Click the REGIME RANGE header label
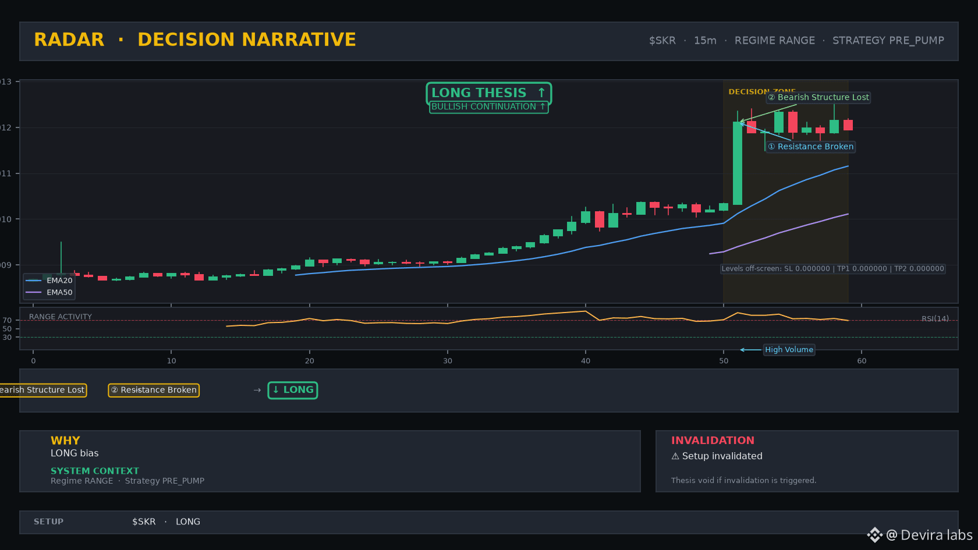This screenshot has height=550, width=978. (775, 41)
